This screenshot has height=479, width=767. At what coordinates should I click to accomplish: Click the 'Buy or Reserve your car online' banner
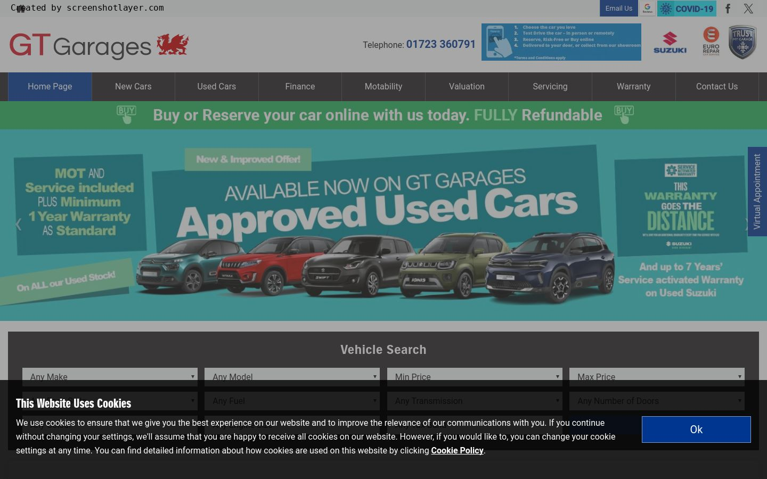click(x=383, y=115)
